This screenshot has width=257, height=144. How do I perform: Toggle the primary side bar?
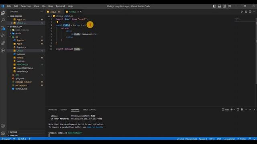[214, 6]
